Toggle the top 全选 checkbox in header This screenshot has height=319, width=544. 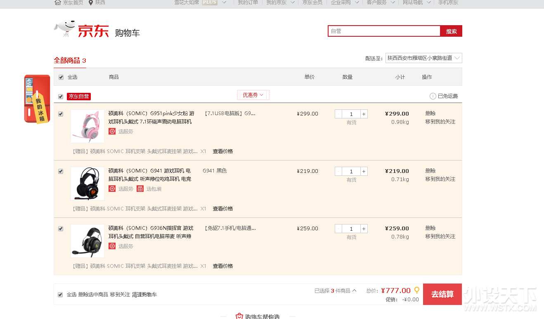click(61, 77)
